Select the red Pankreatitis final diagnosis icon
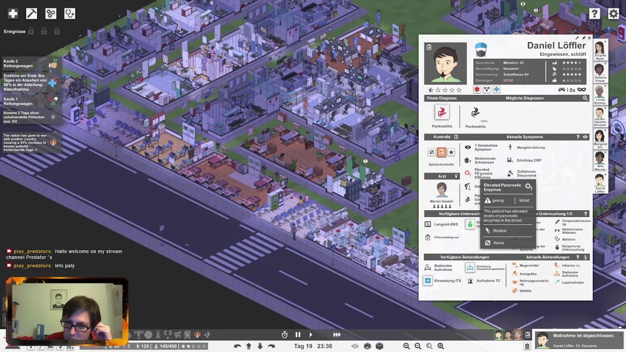Screen dimensions: 626x352 click(x=442, y=113)
